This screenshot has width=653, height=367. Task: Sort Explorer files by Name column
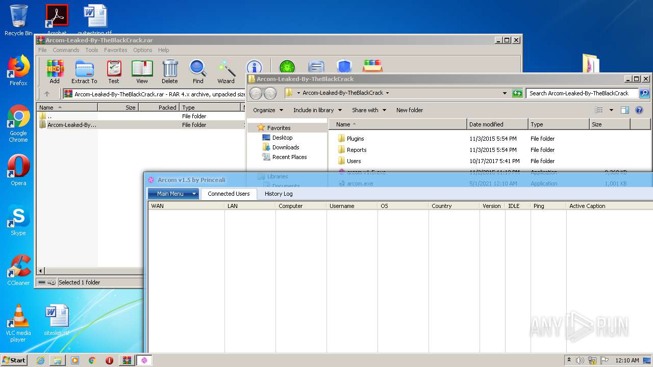click(x=398, y=124)
